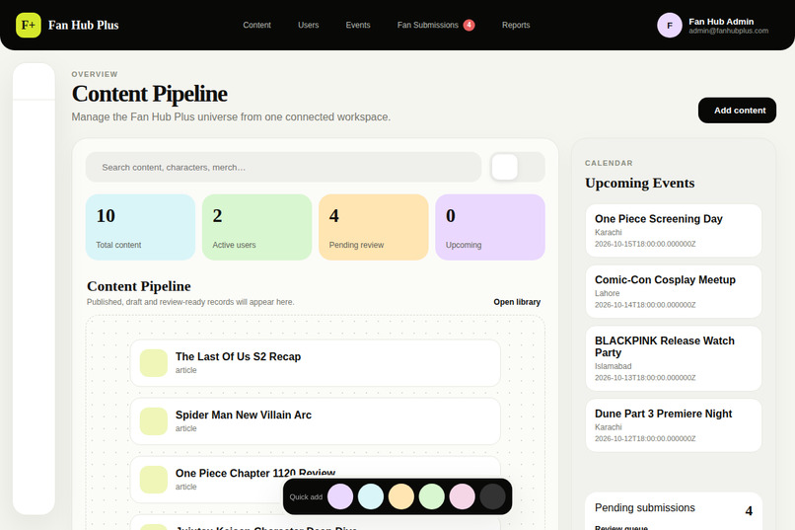This screenshot has height=530, width=795.
Task: Select the light blue Quick add circle
Action: click(371, 496)
